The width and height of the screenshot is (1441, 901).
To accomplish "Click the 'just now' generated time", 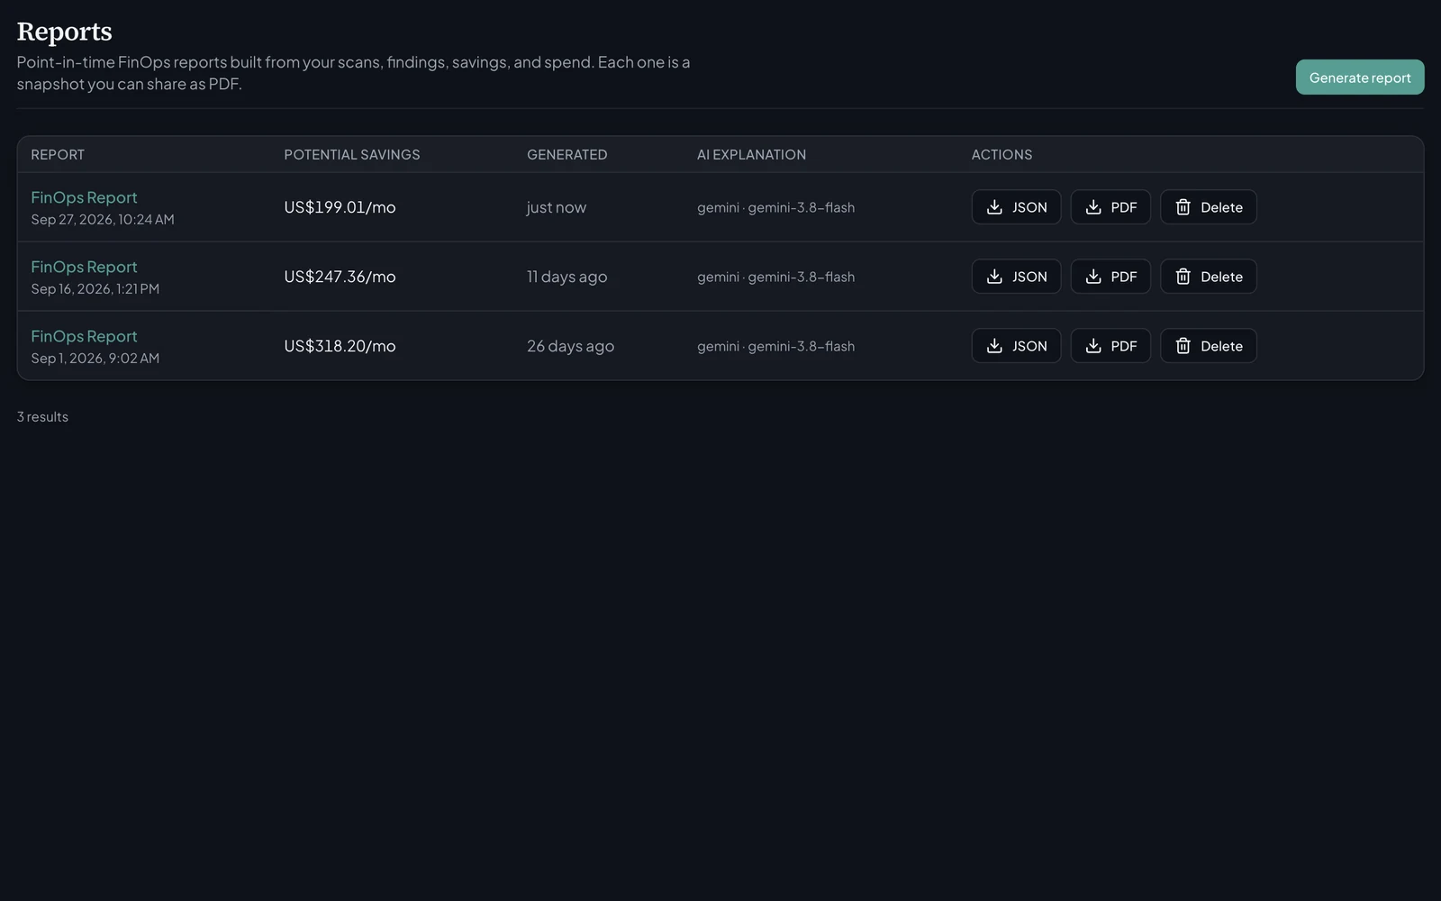I will click(x=557, y=207).
